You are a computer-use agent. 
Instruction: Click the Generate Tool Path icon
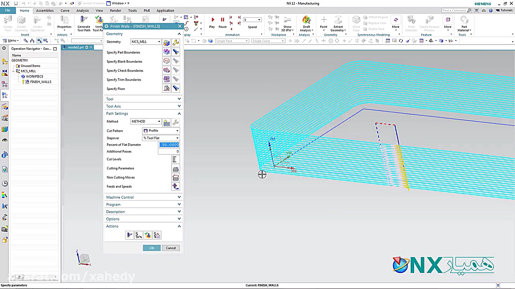click(x=84, y=23)
